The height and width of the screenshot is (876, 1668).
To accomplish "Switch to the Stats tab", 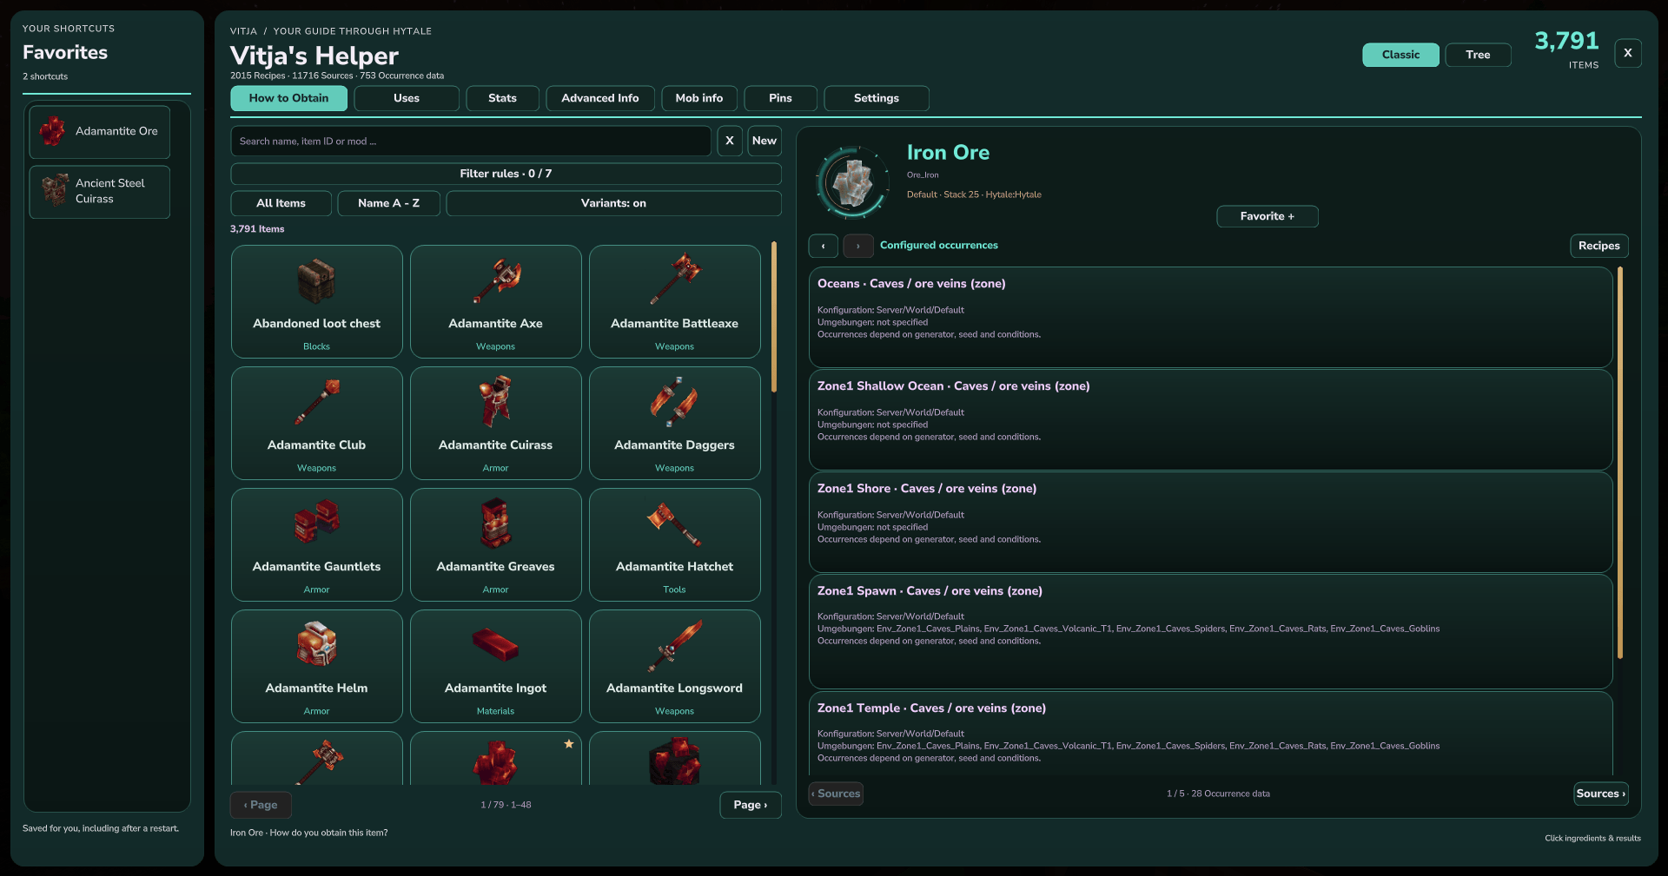I will pos(502,98).
